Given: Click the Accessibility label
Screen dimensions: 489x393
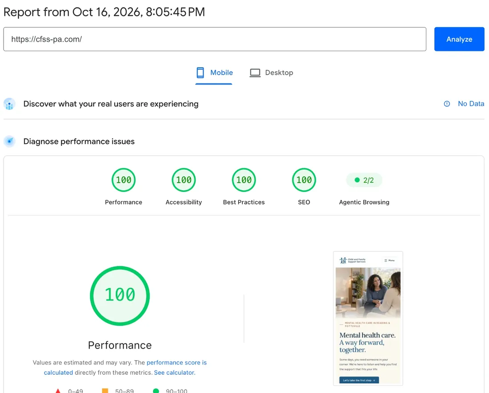Looking at the screenshot, I should [184, 202].
